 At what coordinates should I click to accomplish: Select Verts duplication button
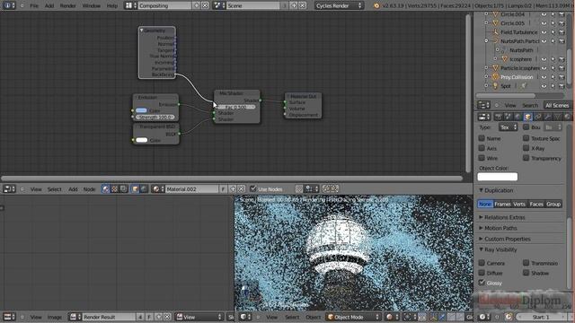coord(519,204)
